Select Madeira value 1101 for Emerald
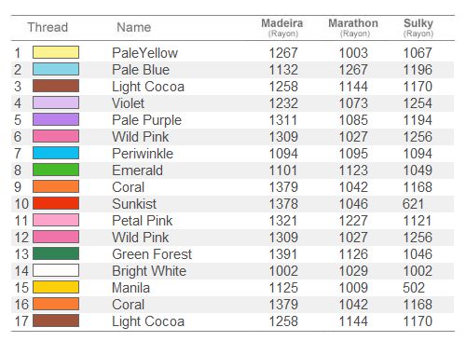The height and width of the screenshot is (341, 466). pos(283,170)
